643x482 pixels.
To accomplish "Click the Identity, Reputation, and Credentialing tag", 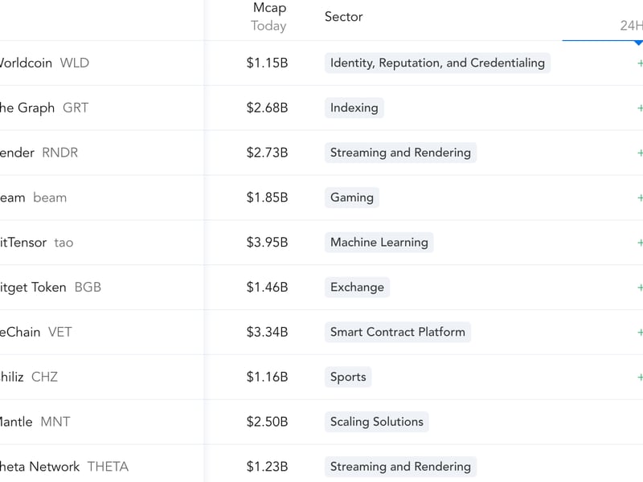I will pos(437,63).
